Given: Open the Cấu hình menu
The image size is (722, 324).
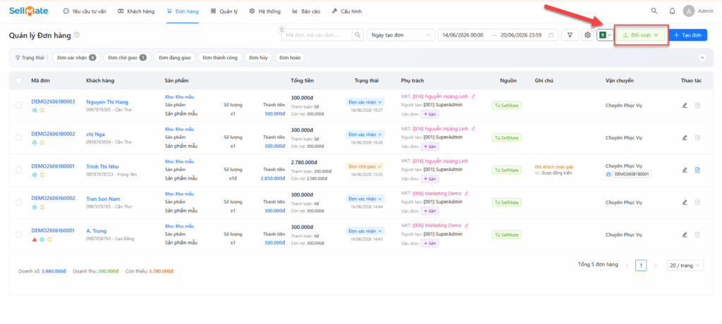Looking at the screenshot, I should [347, 11].
